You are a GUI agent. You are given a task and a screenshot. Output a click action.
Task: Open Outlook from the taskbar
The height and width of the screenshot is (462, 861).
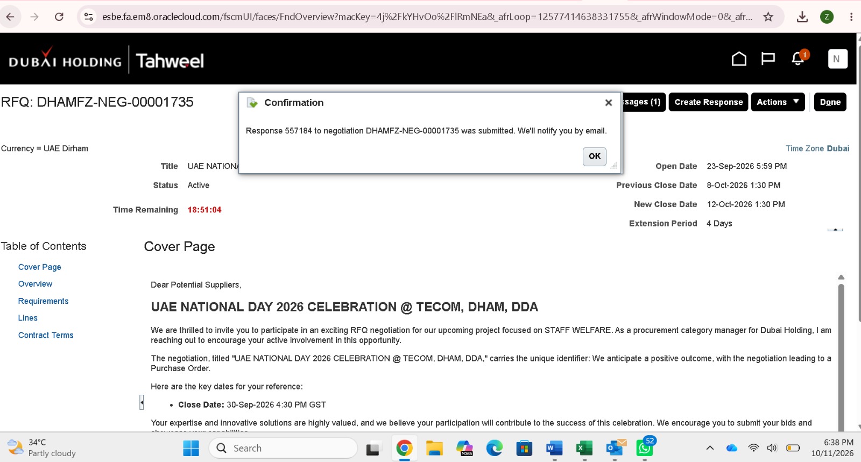[x=615, y=448]
